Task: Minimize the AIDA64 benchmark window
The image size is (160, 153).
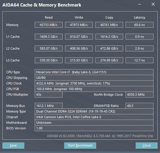Action: [140, 4]
